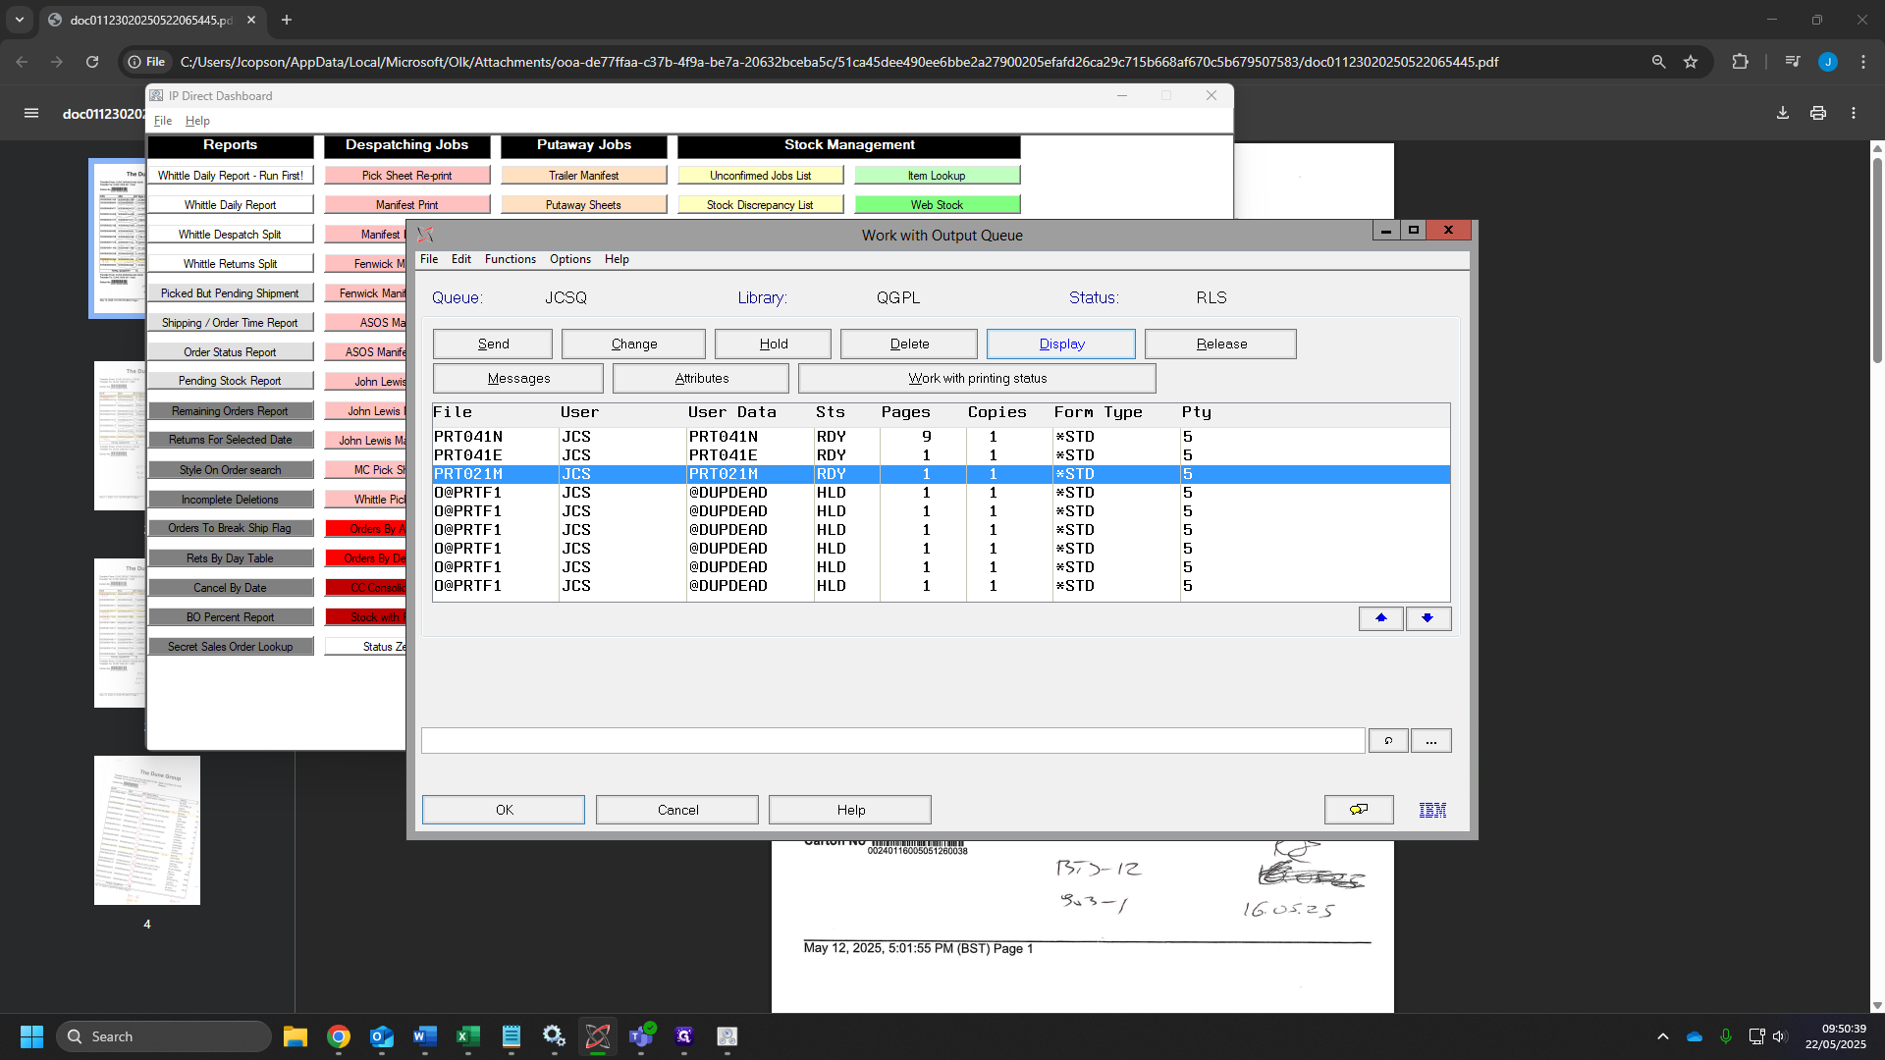Open the Whittle Despatch Split report
1885x1060 pixels.
pos(231,235)
